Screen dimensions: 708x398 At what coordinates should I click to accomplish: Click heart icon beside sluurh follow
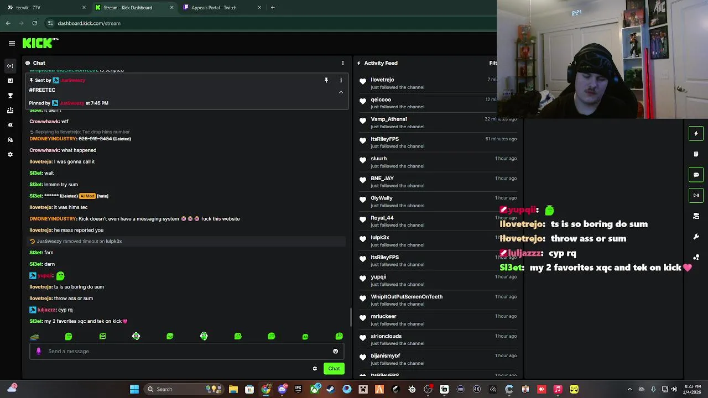tap(363, 160)
